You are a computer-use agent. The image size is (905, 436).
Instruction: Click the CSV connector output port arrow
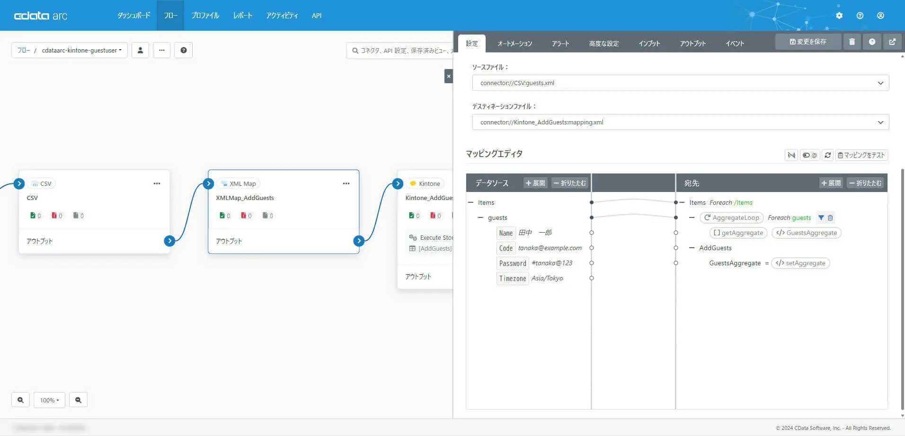(x=169, y=241)
